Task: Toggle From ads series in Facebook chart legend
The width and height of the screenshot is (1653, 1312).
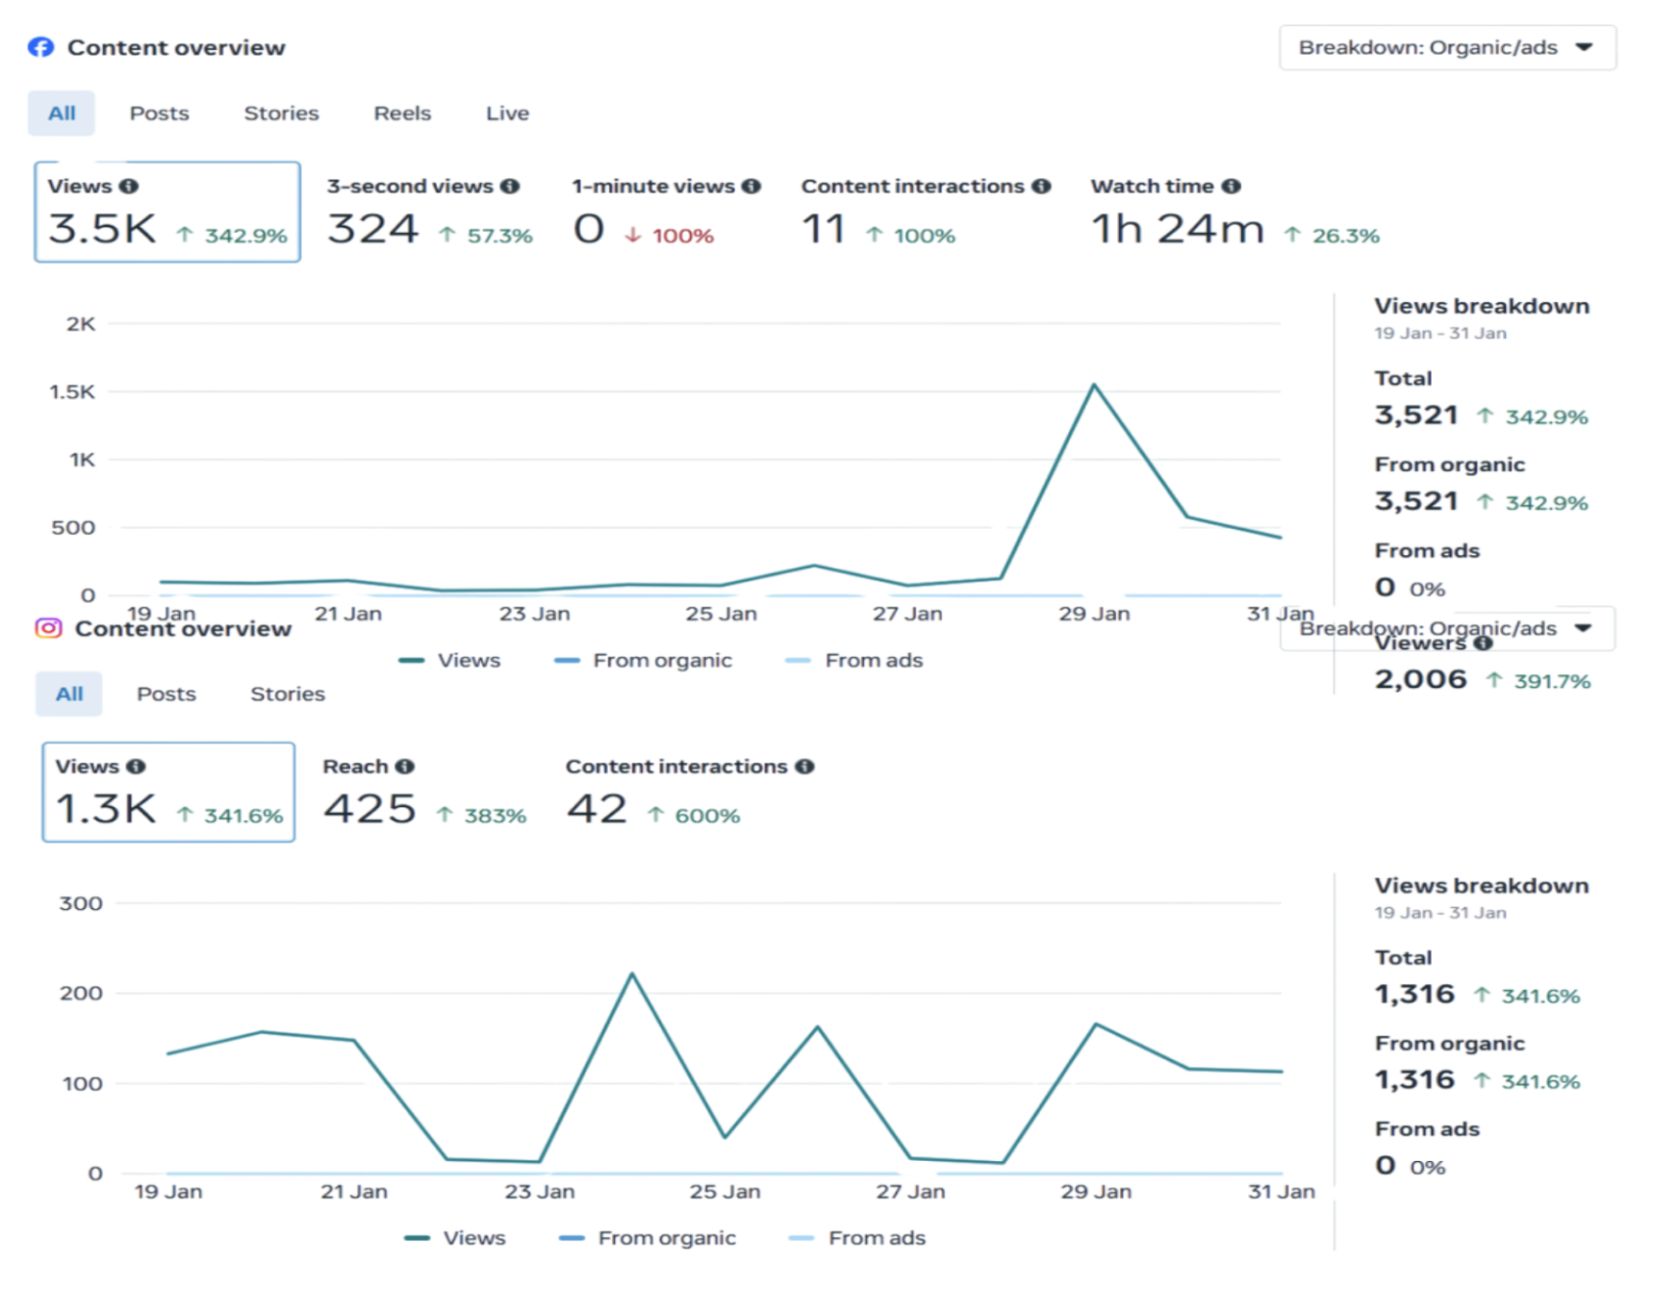Action: [854, 661]
